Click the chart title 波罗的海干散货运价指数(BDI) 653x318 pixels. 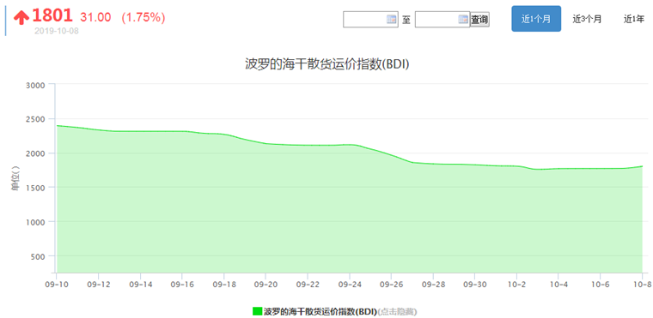326,64
